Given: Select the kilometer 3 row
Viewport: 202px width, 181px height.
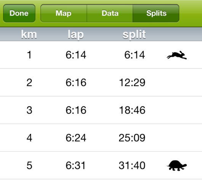Looking at the screenshot, I should (101, 110).
